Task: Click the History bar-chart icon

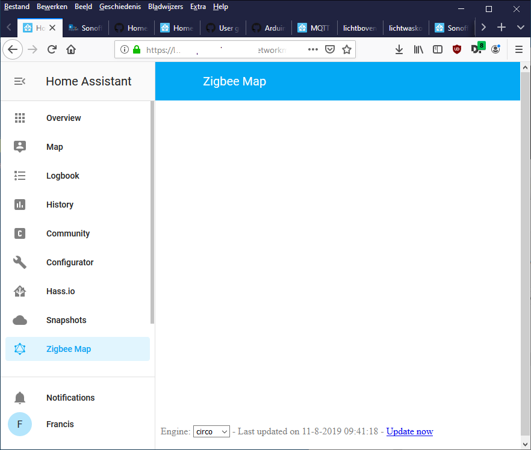Action: click(20, 205)
